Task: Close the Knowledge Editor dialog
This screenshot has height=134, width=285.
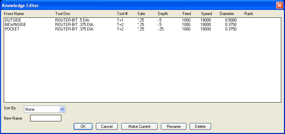Action: click(x=280, y=5)
